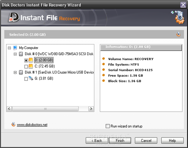Click the Block Size: 1.36 GB text
This screenshot has width=188, height=148.
coord(125,81)
